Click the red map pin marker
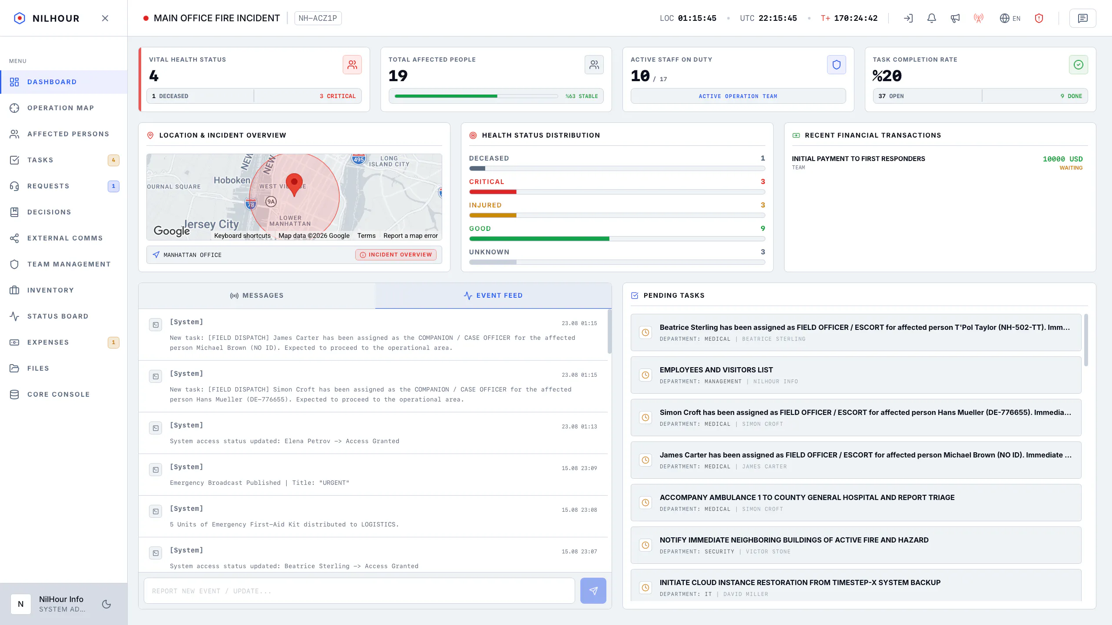1112x625 pixels. 294,184
